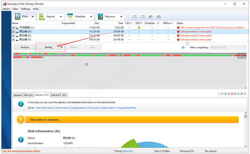The image size is (250, 154).
Task: Click the red error icon in C: status
Action: tap(178, 27)
